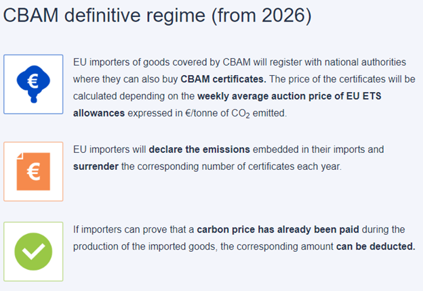This screenshot has height=291, width=423.
Task: Click the bold 'CBAM certificates.' text
Action: click(223, 79)
